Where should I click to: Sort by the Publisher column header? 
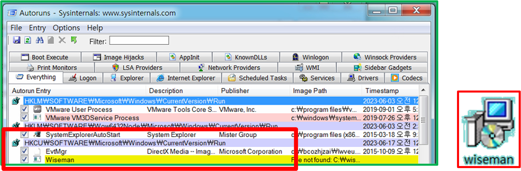[x=254, y=91]
